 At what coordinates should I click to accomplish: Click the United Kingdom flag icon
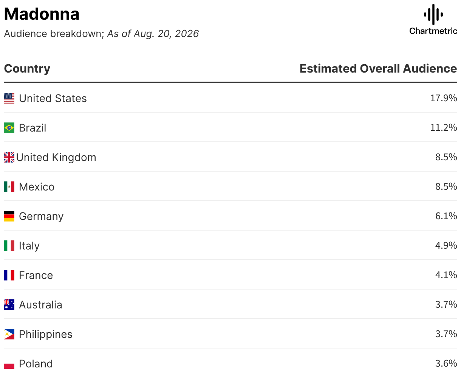(x=9, y=157)
